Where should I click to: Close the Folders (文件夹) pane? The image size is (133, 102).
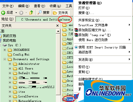[58, 26]
